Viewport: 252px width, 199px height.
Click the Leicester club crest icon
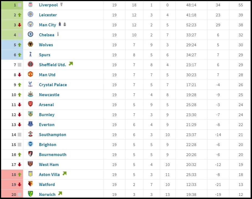30,15
